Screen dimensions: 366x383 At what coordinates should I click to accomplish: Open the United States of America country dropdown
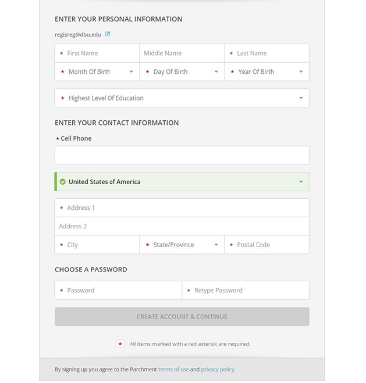coord(182,182)
